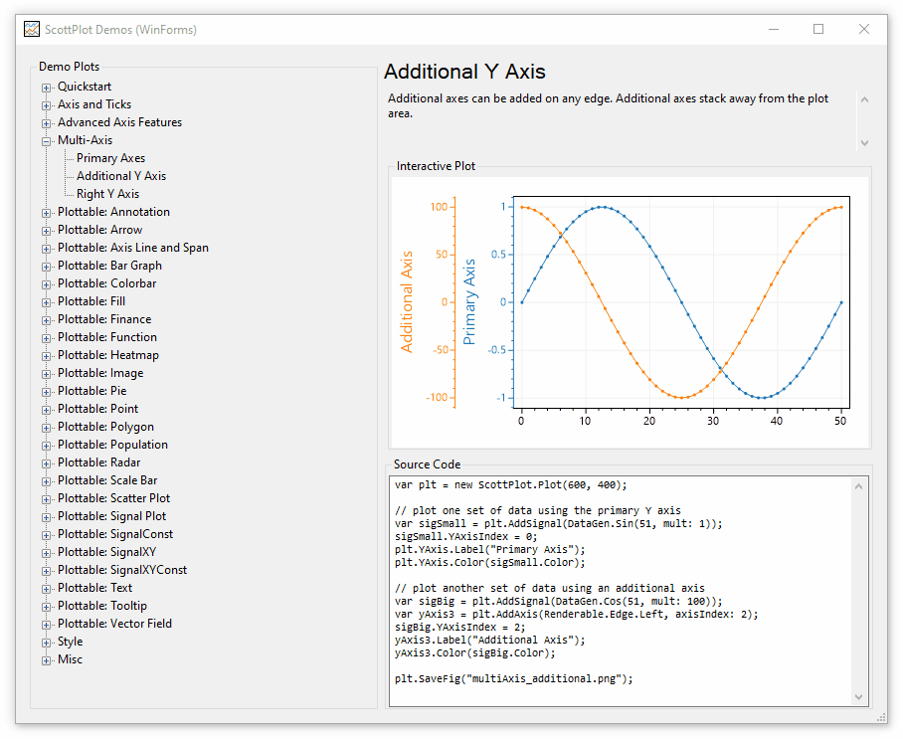Expand the Quickstart tree node

coord(46,88)
